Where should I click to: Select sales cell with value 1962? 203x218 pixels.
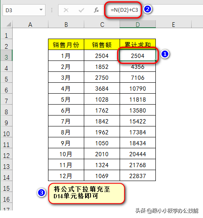tap(102, 132)
